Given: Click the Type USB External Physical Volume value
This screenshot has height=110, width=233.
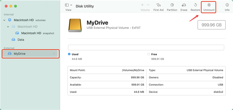Looking at the screenshot, I should (205, 70).
